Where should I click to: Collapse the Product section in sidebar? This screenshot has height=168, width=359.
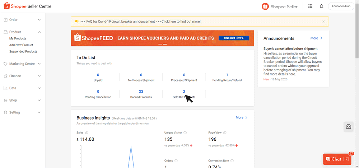[22, 32]
